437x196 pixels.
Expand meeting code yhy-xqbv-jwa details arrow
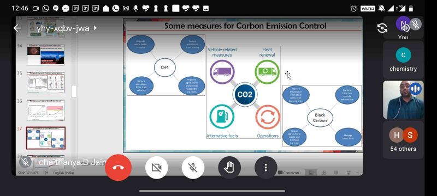(x=95, y=28)
